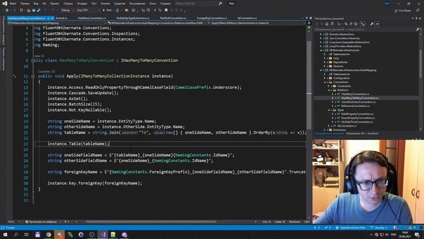Collapse the Conventions folder
Image resolution: width=424 pixels, height=239 pixels.
[x=325, y=82]
